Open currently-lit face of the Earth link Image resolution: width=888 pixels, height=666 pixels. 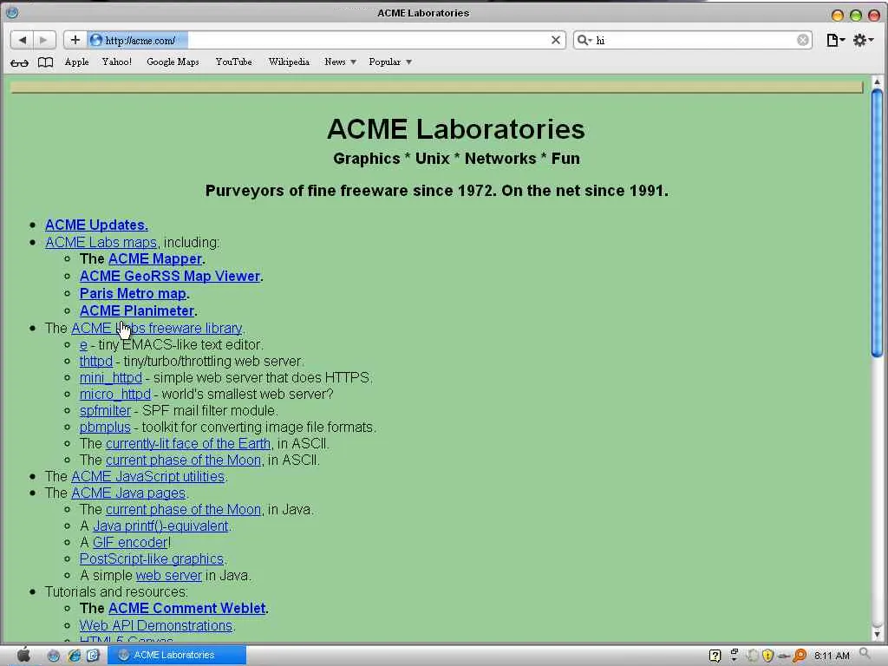[188, 443]
